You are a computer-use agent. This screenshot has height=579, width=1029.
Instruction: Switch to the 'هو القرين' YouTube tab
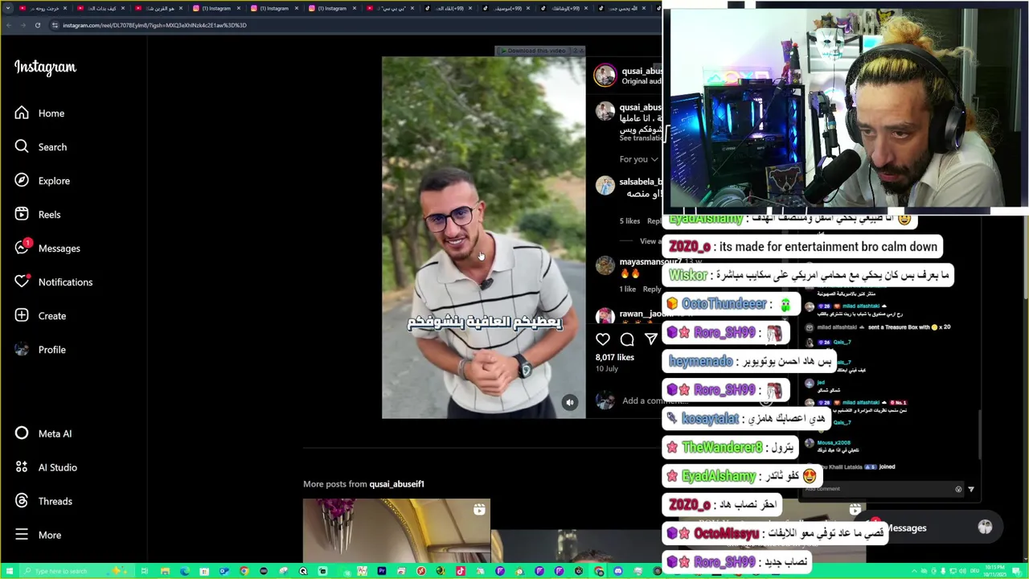coord(158,8)
